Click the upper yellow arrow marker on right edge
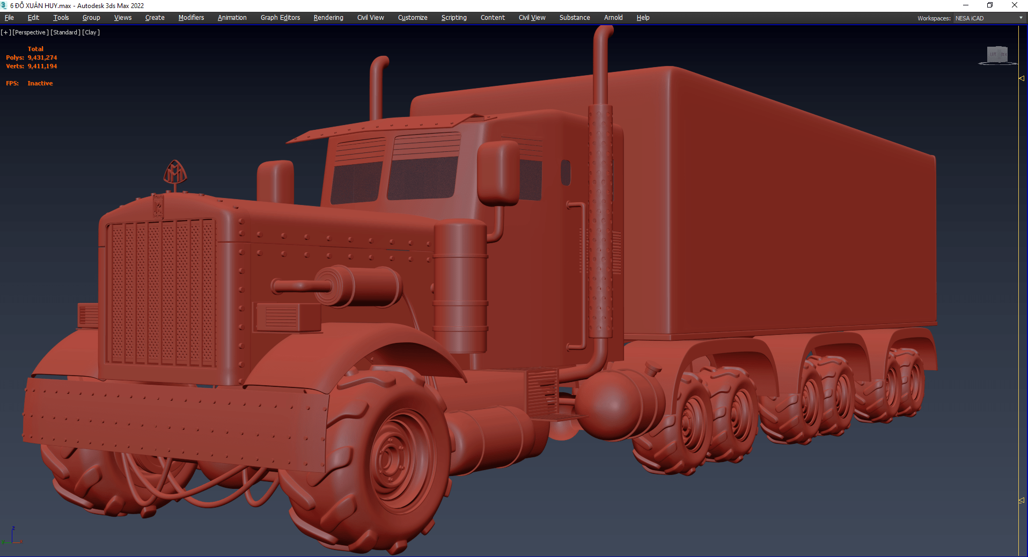1028x557 pixels. click(1022, 78)
